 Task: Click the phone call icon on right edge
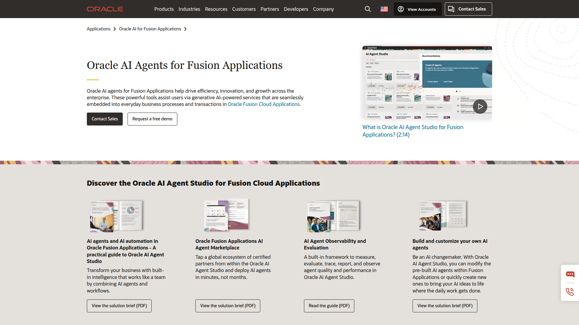(x=570, y=292)
